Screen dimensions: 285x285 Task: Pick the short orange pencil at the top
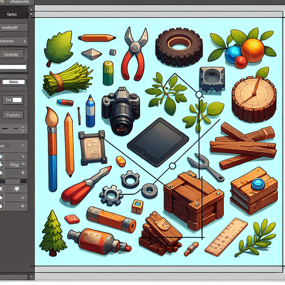tap(97, 38)
